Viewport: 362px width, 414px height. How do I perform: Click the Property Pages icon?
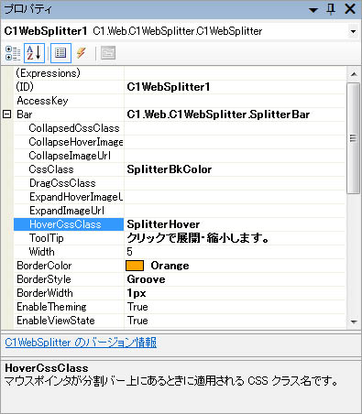tap(108, 53)
